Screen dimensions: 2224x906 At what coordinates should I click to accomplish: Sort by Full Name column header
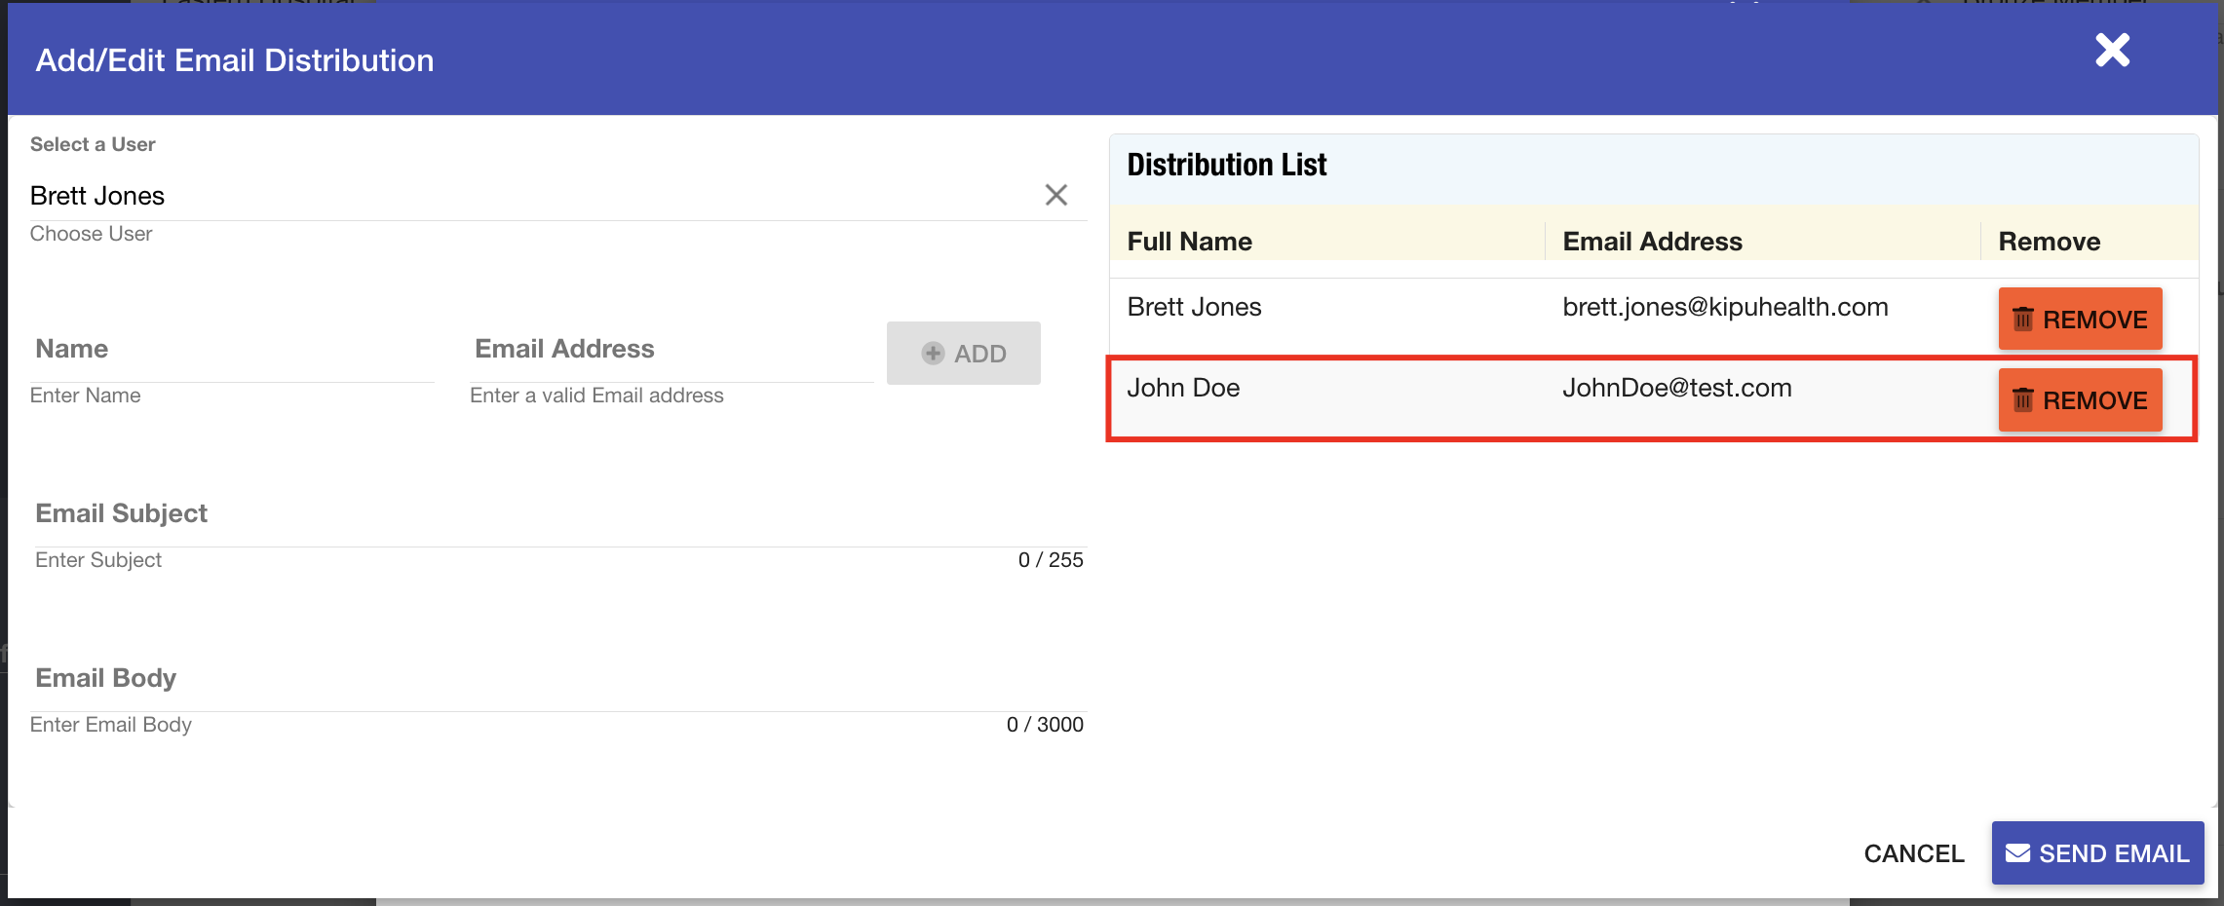1189,242
